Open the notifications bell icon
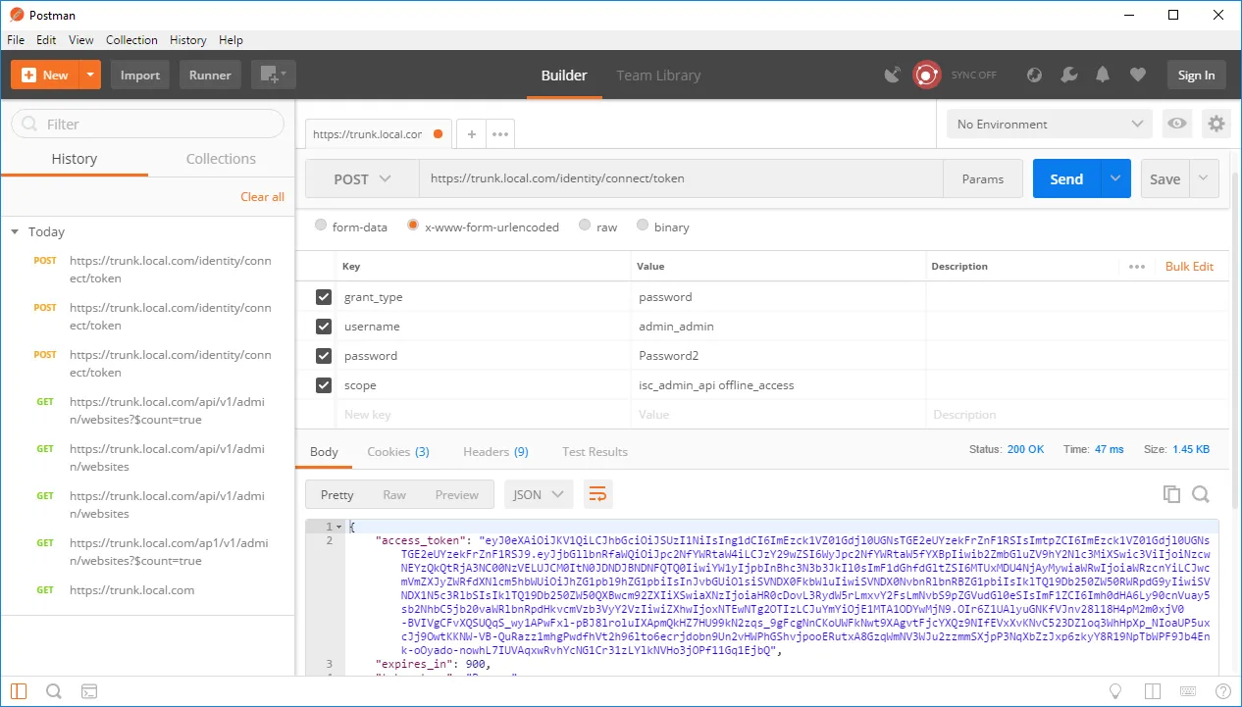 [1103, 75]
